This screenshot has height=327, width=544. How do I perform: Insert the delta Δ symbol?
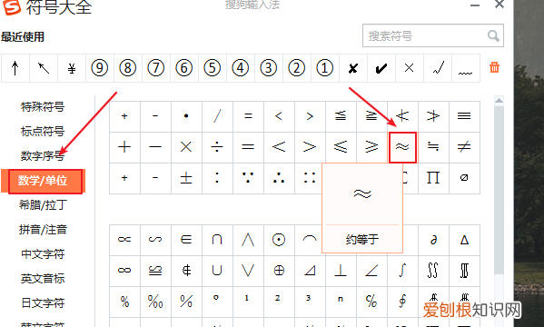464,240
